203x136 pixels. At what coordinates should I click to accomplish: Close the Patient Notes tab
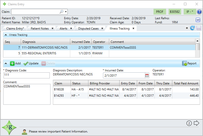(53, 28)
